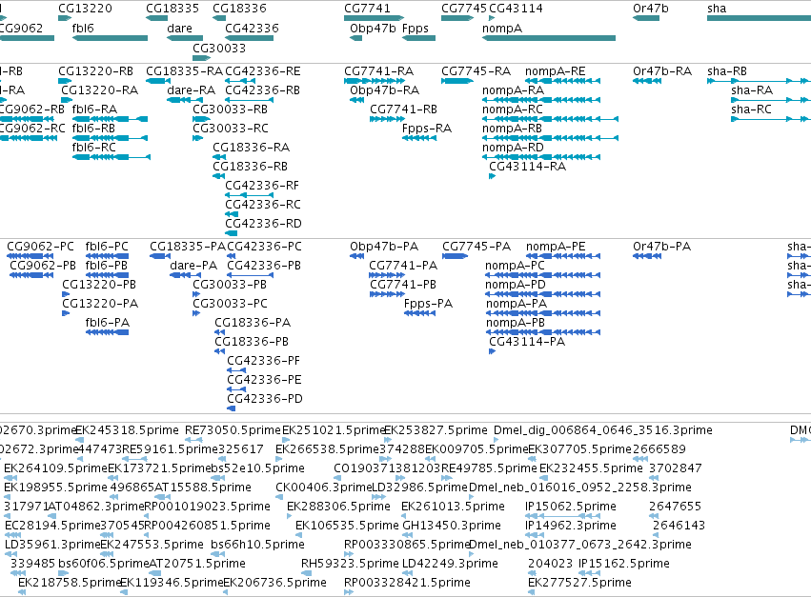Click the dare-RA transcript label
The image size is (811, 597).
point(191,90)
